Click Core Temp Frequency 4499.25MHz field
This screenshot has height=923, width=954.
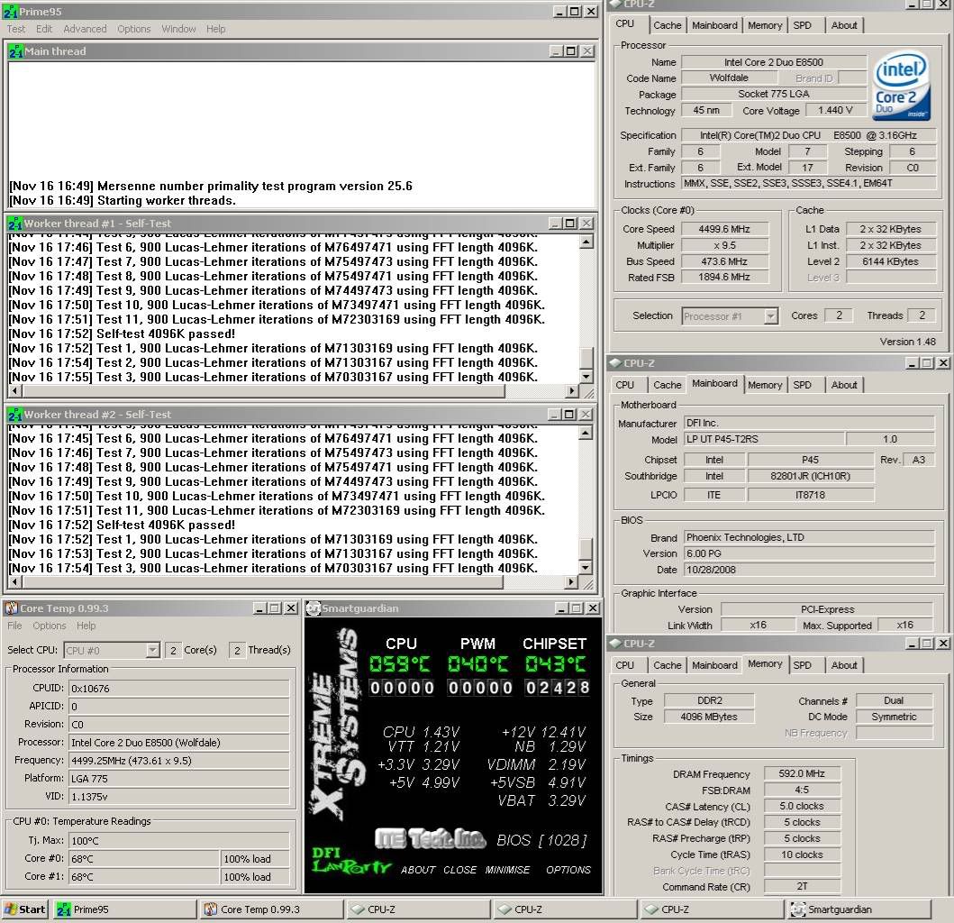coord(179,761)
